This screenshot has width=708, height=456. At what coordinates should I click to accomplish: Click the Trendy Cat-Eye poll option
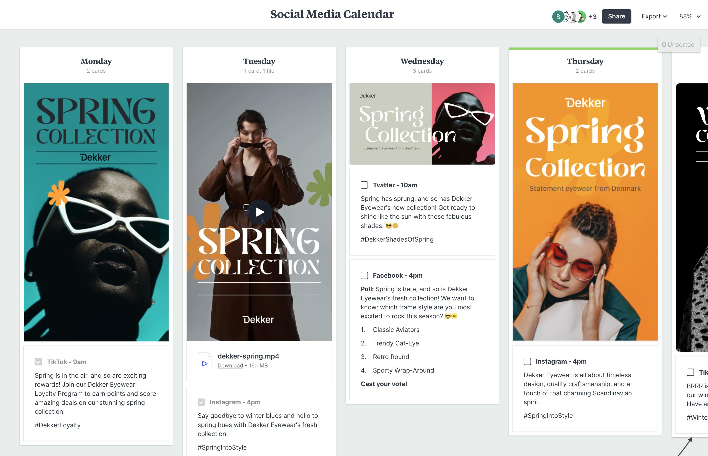pos(396,343)
